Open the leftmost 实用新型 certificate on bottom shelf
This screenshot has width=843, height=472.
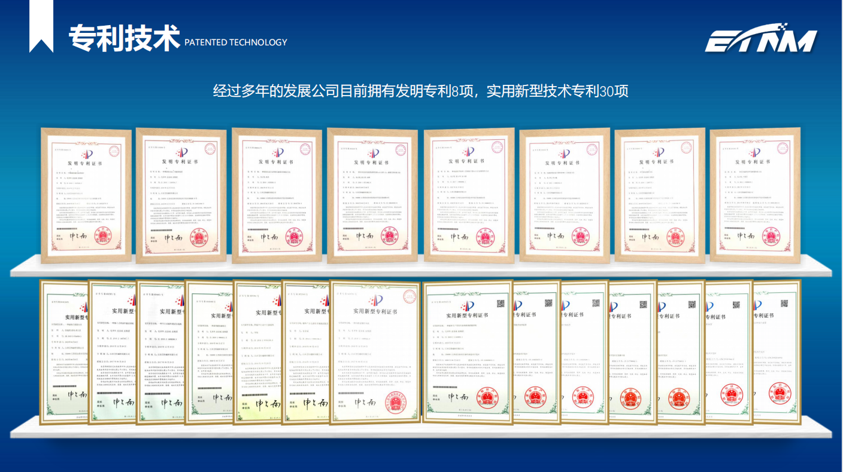pyautogui.click(x=63, y=353)
